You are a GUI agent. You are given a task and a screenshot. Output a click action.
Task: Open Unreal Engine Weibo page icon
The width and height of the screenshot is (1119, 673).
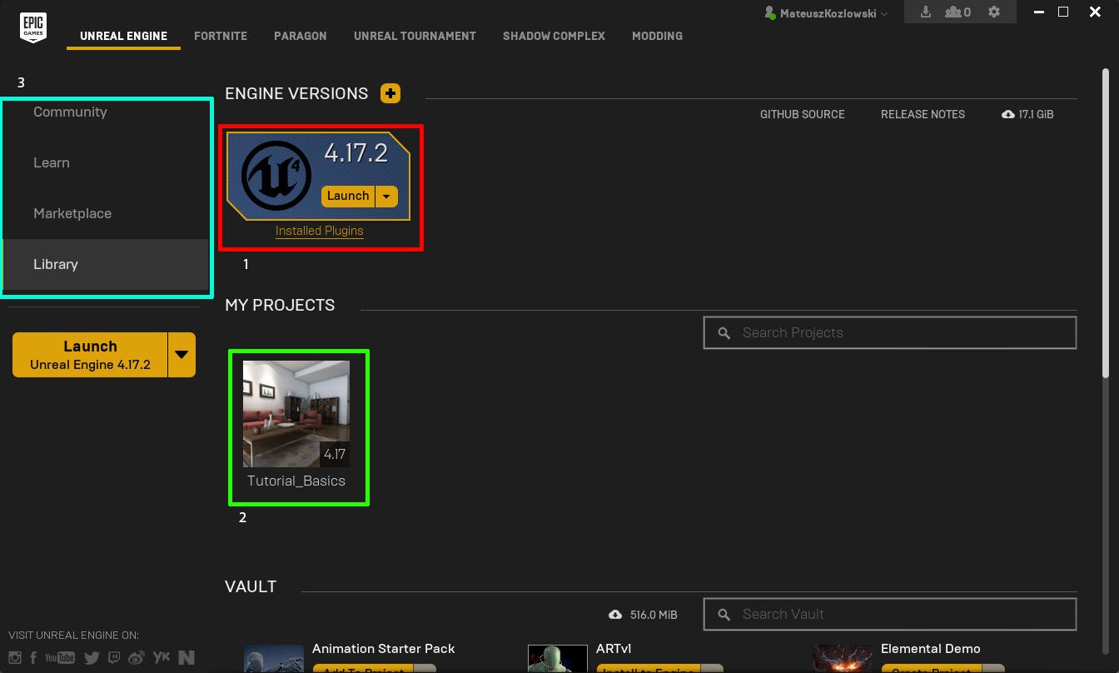tap(137, 657)
